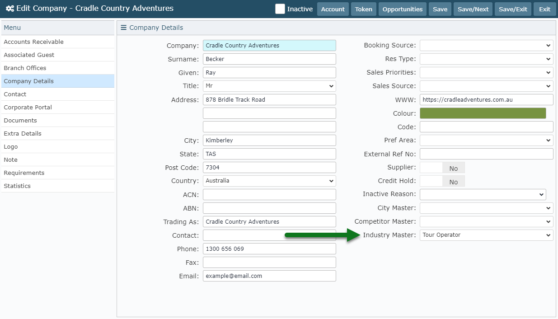Screen dimensions: 558x319
Task: Click the hamburger icon next to Company Details
Action: (123, 28)
